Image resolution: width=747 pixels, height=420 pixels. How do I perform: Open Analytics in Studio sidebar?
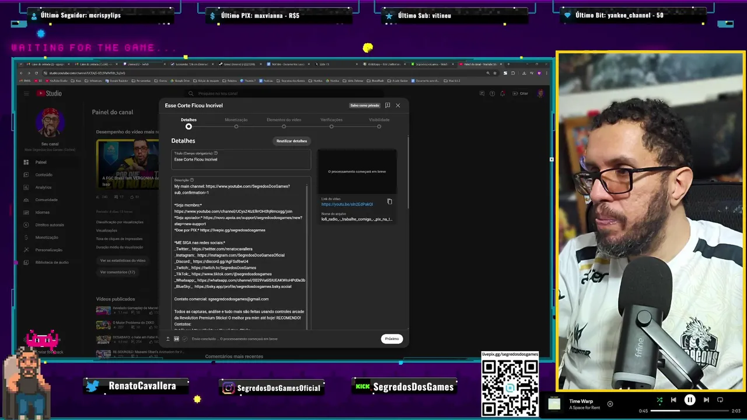(x=50, y=187)
